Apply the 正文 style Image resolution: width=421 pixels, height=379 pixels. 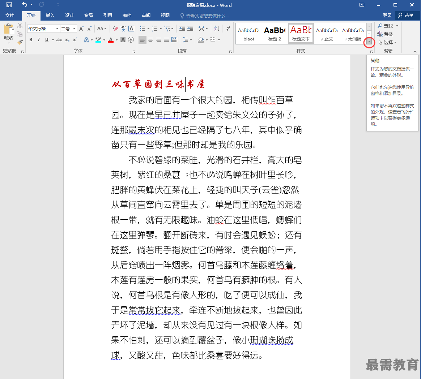[327, 34]
